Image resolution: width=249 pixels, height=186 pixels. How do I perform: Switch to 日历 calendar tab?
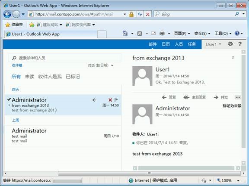pyautogui.click(x=166, y=44)
